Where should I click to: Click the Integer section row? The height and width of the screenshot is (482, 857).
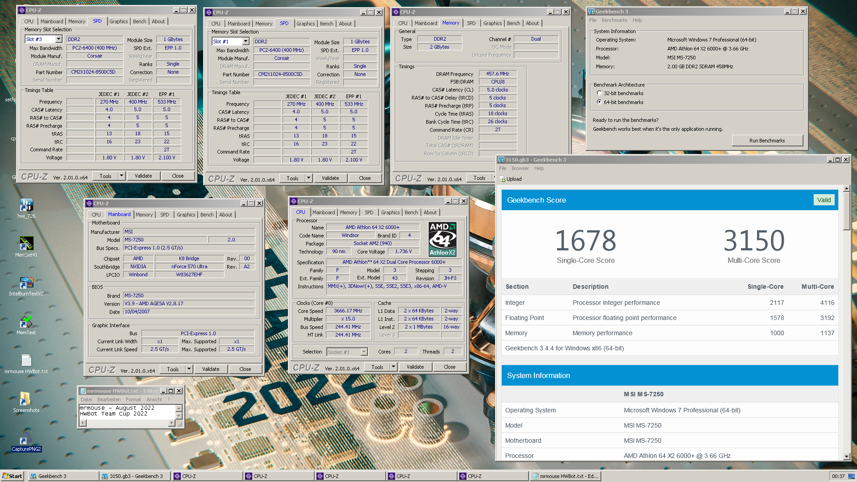670,303
